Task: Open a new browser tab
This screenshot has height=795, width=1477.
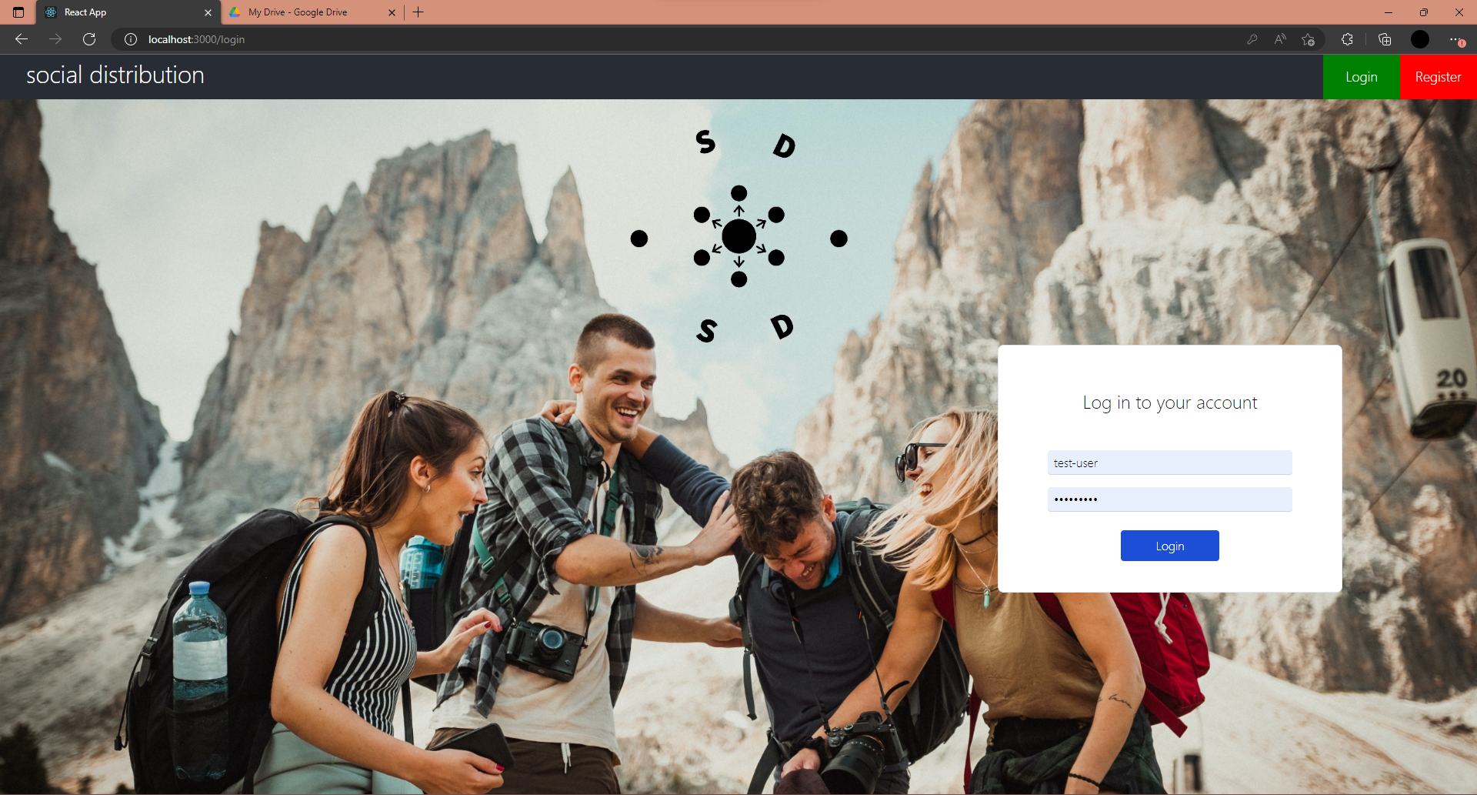Action: 418,12
